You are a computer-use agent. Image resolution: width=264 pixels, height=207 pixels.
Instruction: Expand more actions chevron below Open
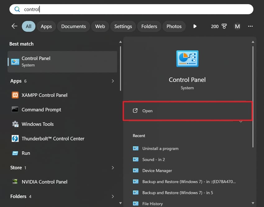click(x=241, y=122)
